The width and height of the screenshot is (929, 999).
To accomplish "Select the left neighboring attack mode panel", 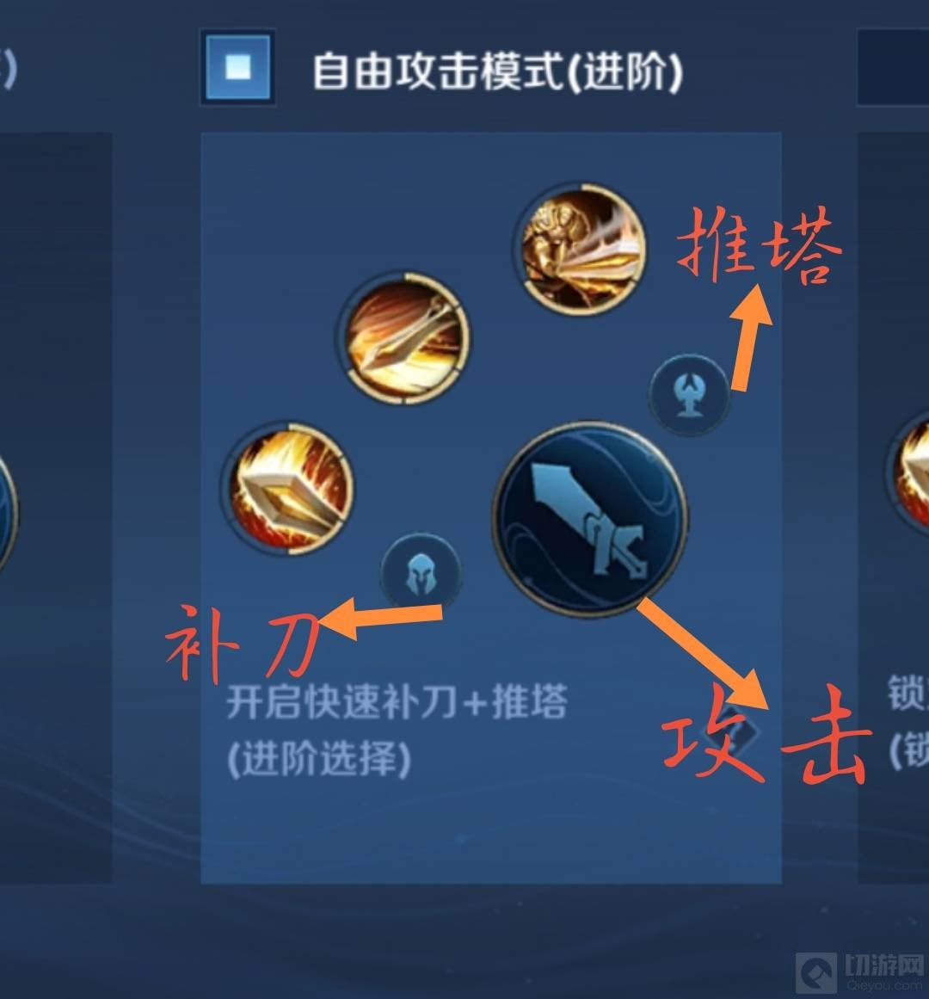I will click(x=56, y=508).
